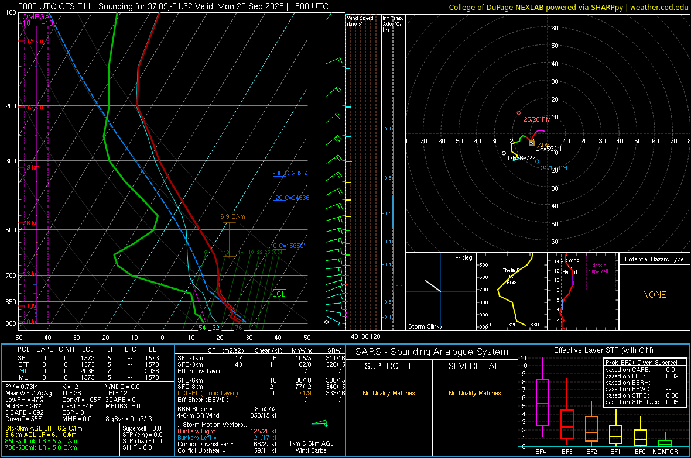The image size is (691, 458).
Task: Click the '0 C=15650' freezing level label
Action: pyautogui.click(x=288, y=246)
